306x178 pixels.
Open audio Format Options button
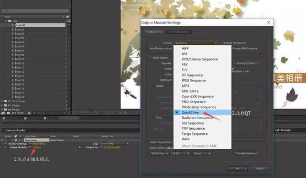247,154
